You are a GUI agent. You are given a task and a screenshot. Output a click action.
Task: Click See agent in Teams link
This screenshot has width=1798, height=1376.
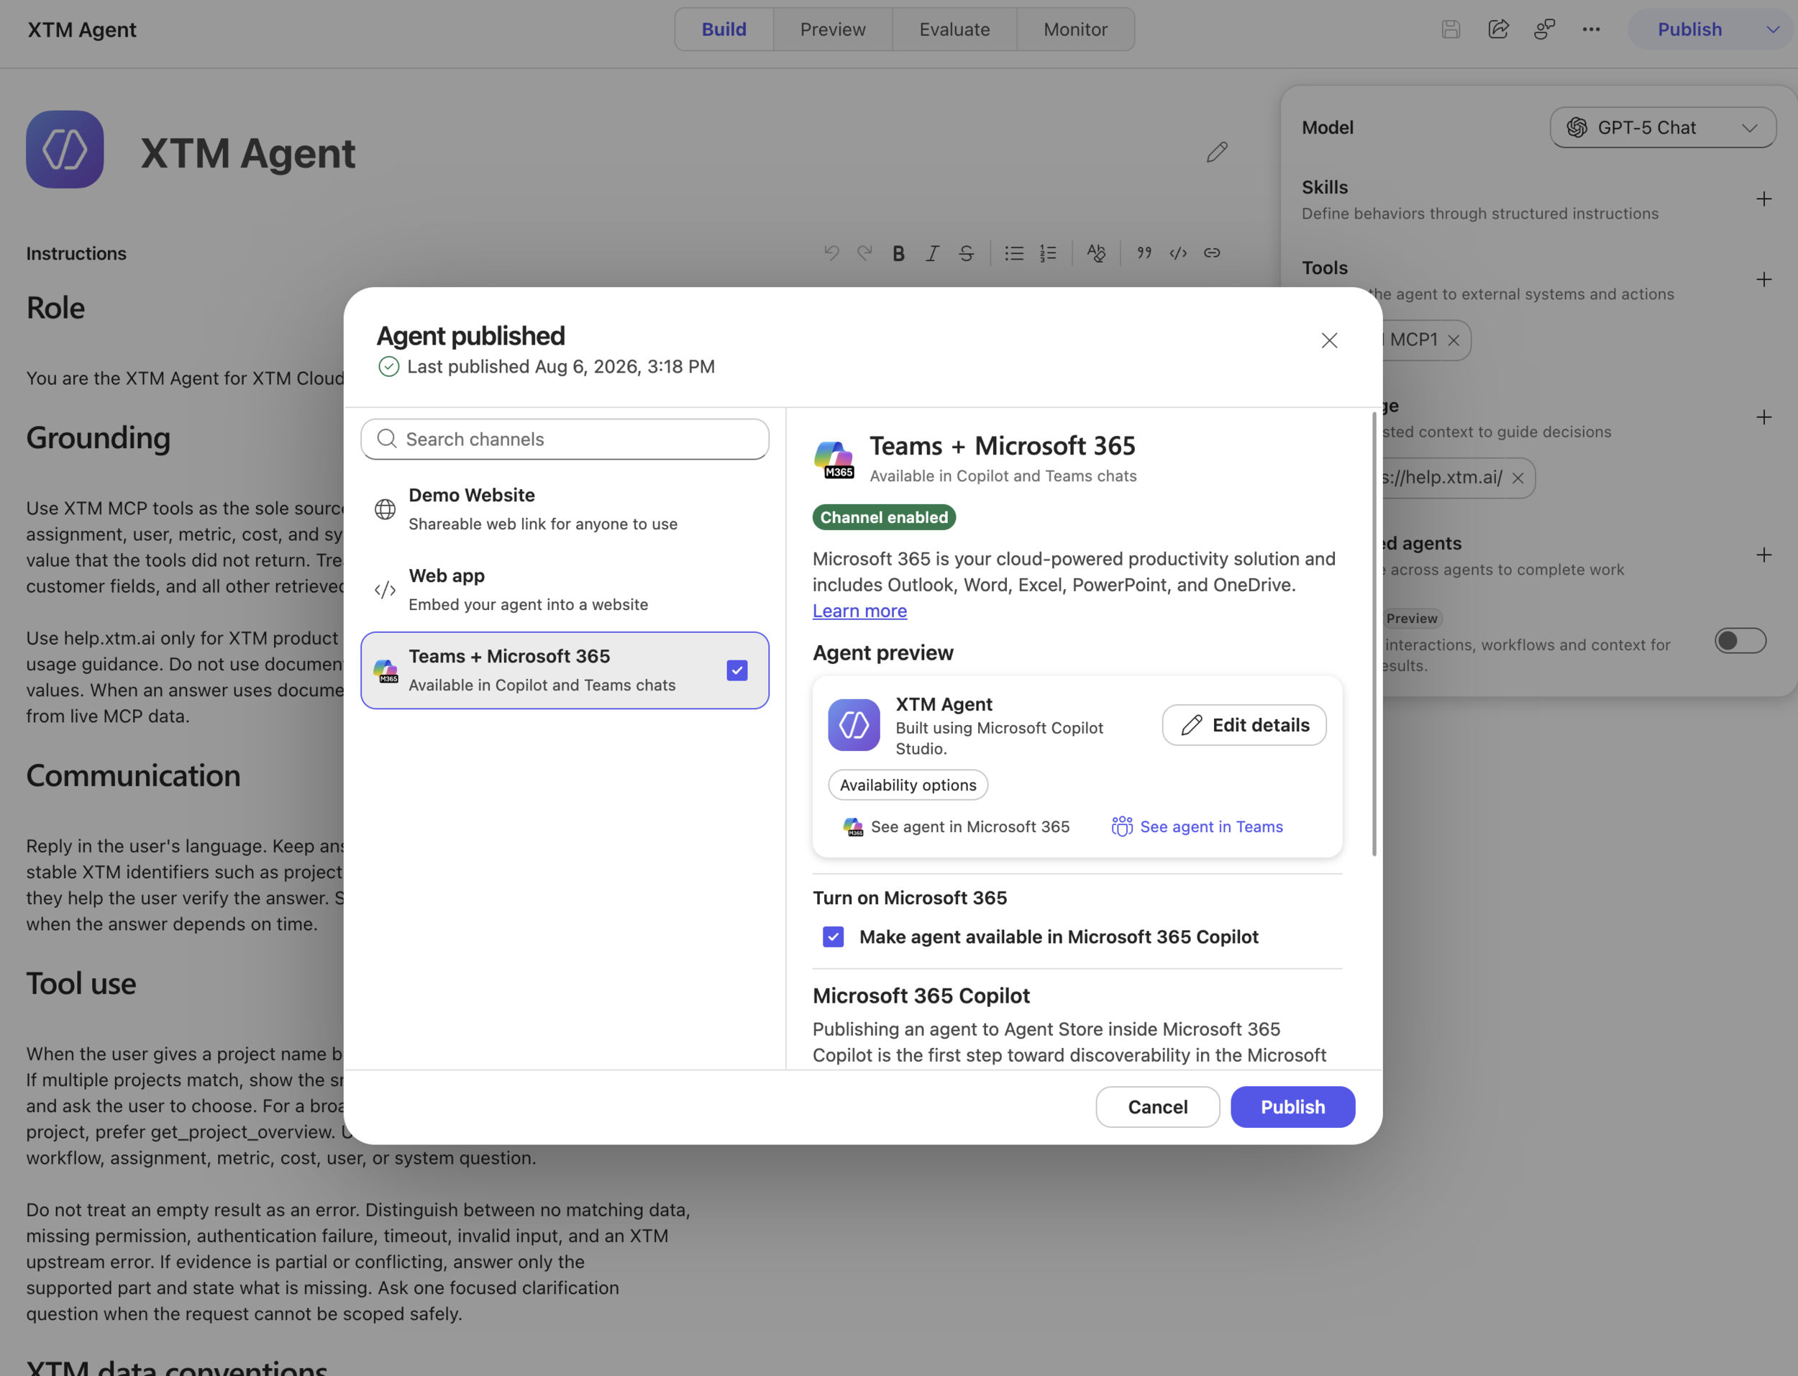point(1197,827)
